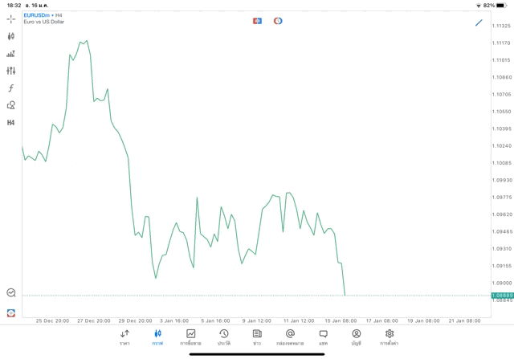Open the ประวัติ history tab

click(223, 337)
